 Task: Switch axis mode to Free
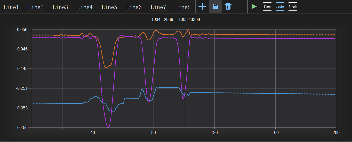pyautogui.click(x=267, y=6)
